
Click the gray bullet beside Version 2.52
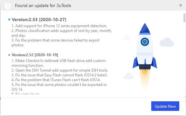[x=9, y=55]
